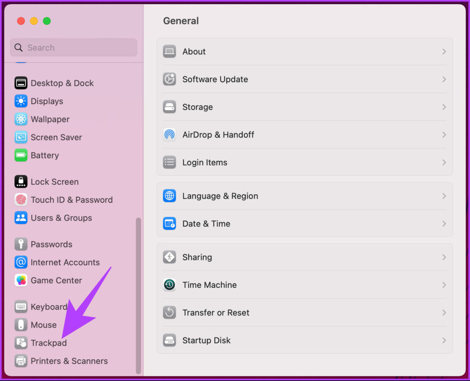Click the Search field in sidebar
Image resolution: width=470 pixels, height=381 pixels.
(x=74, y=48)
